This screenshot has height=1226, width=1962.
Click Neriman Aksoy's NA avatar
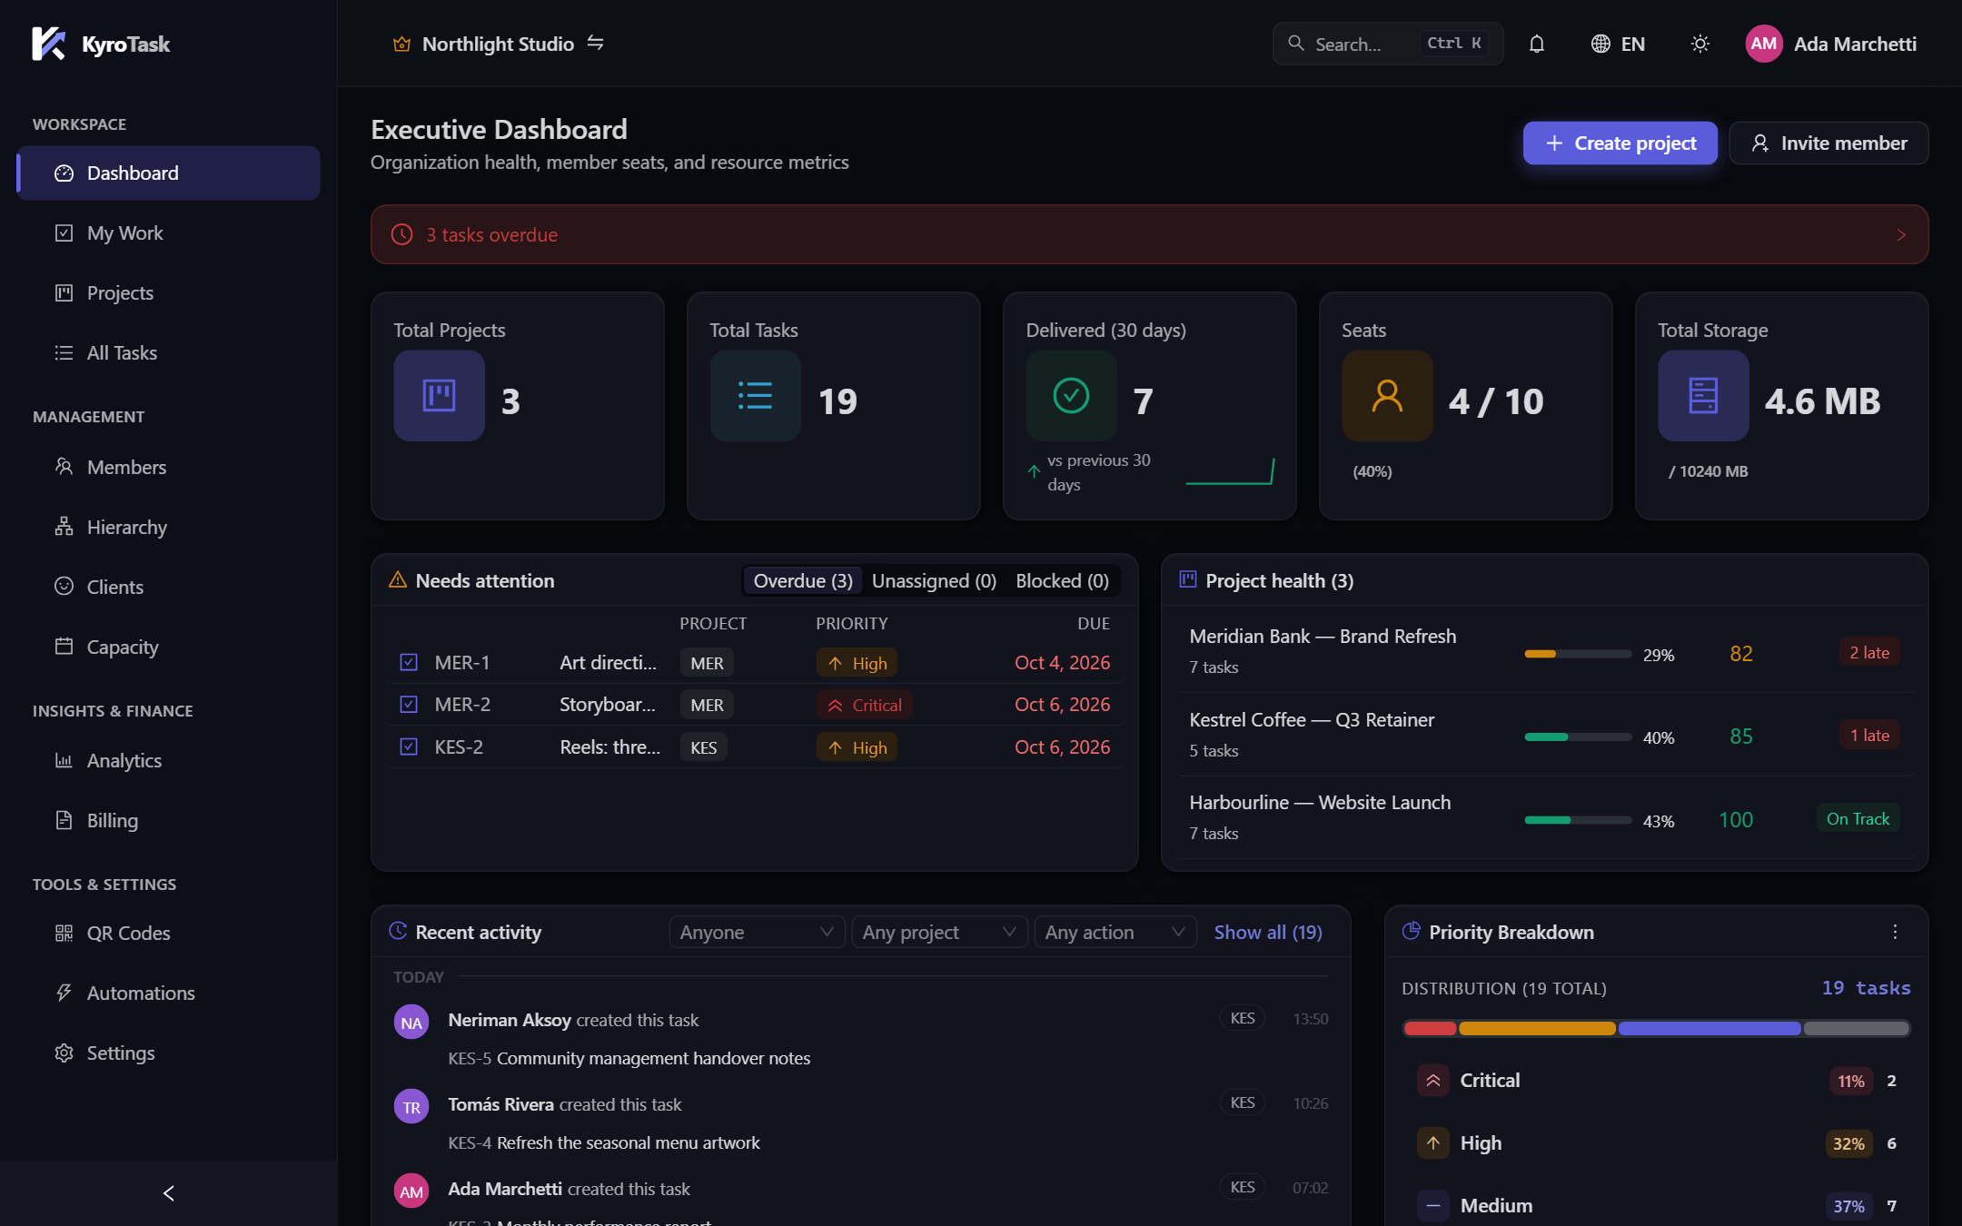click(411, 1023)
